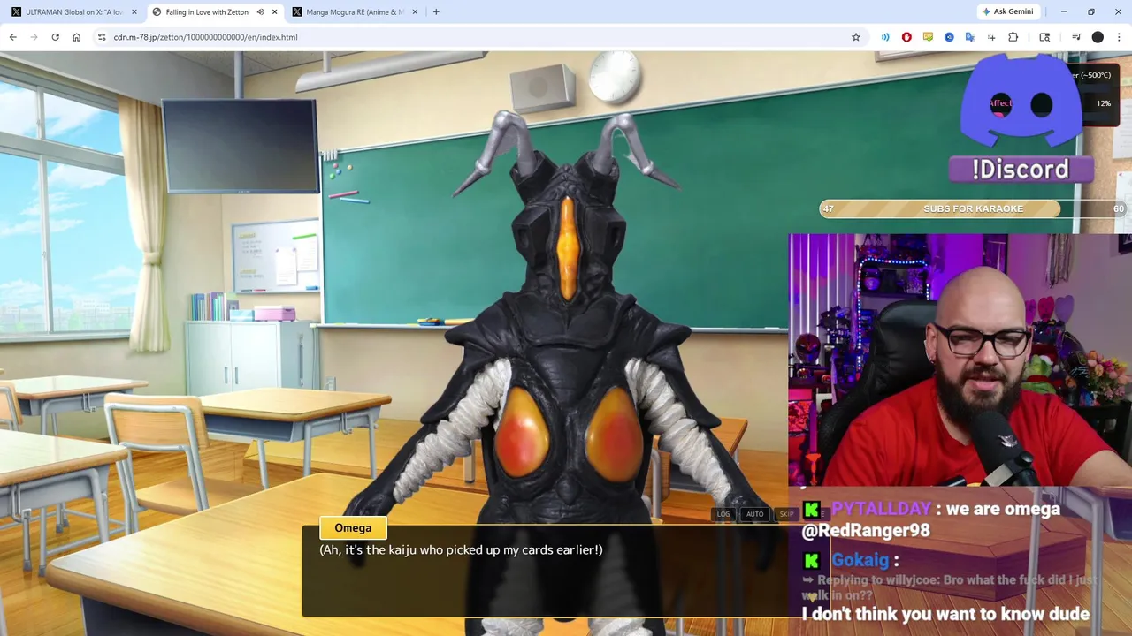The width and height of the screenshot is (1132, 636).
Task: Reload the current page
Action: (55, 37)
